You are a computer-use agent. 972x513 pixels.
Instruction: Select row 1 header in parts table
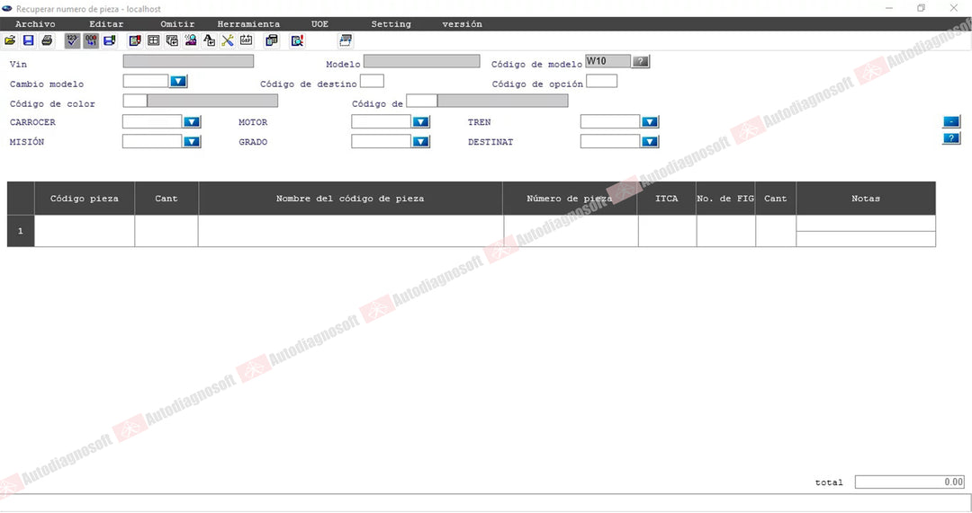21,231
